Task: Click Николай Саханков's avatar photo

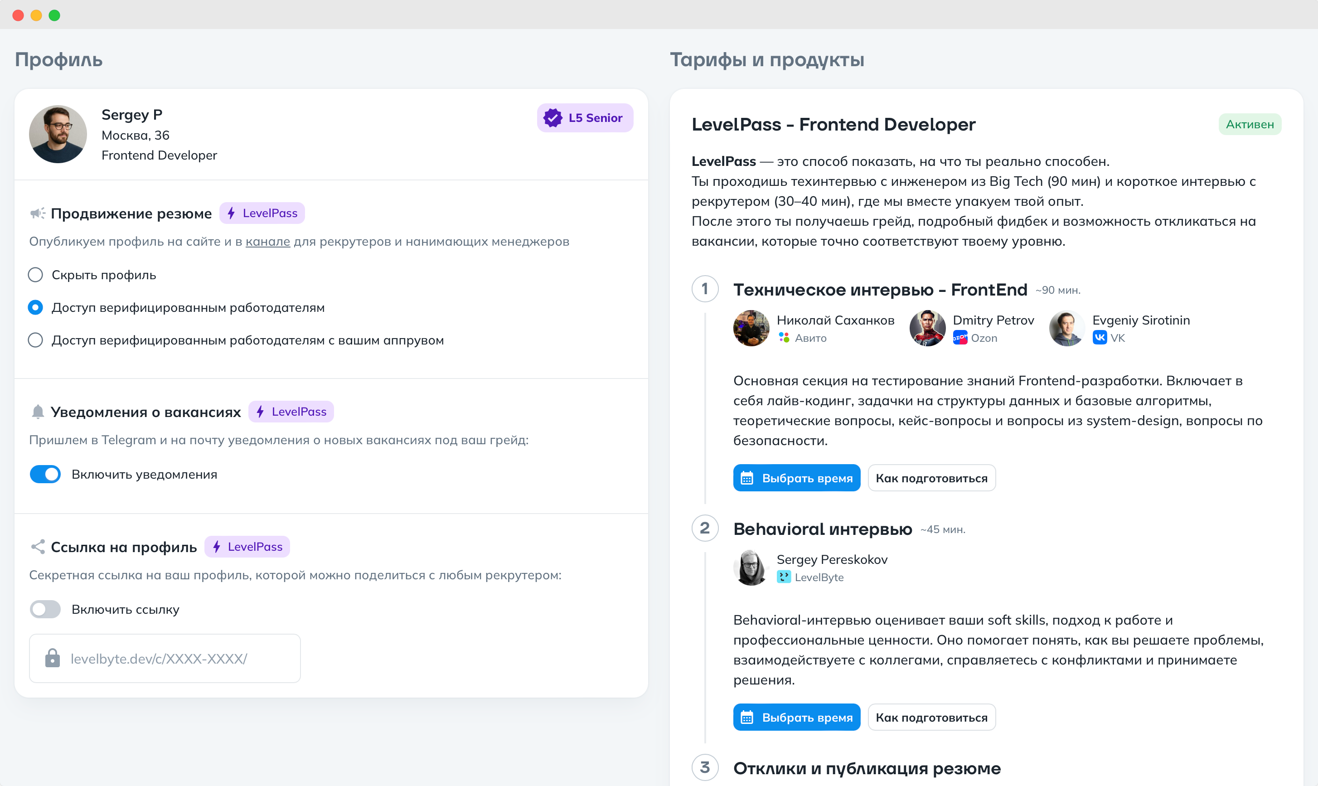Action: pos(751,328)
